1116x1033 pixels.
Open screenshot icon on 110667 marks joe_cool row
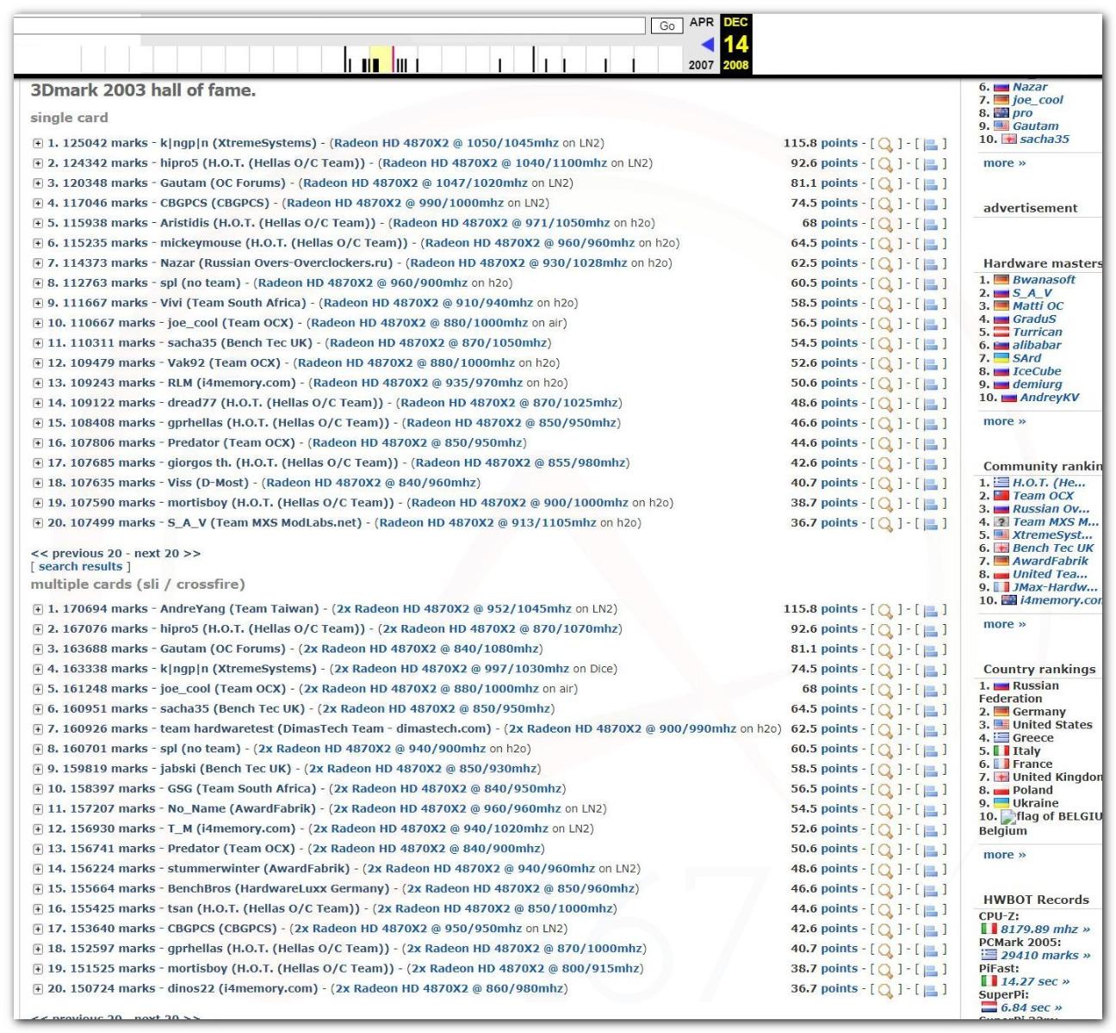[x=930, y=324]
